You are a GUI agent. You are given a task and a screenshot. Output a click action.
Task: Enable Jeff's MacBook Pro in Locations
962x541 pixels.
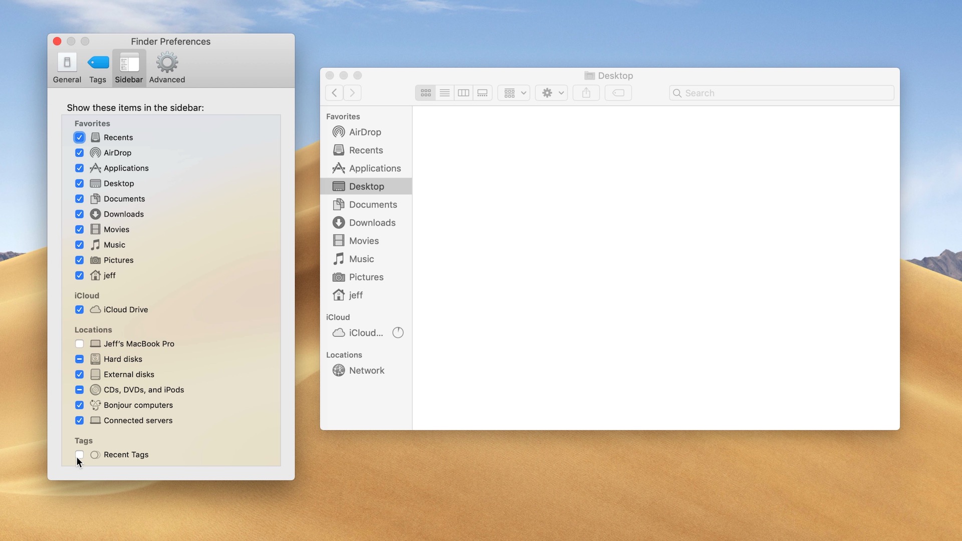pos(79,344)
